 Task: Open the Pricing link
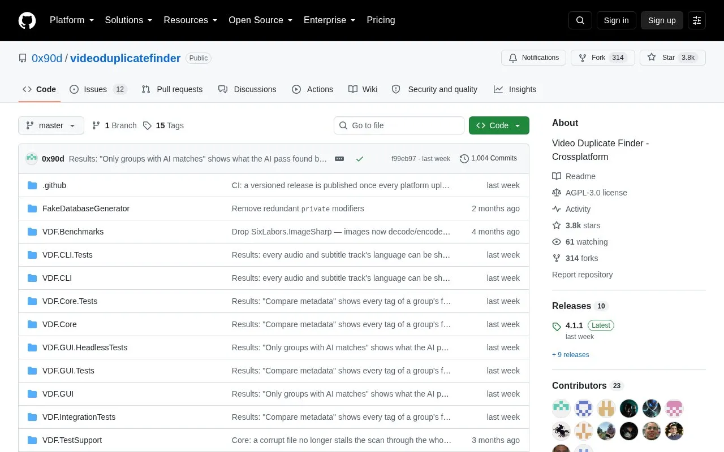381,20
